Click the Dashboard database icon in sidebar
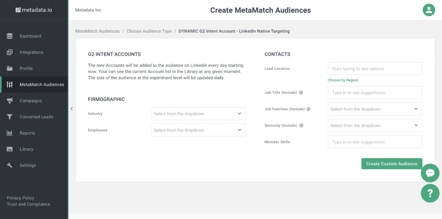 click(x=9, y=36)
